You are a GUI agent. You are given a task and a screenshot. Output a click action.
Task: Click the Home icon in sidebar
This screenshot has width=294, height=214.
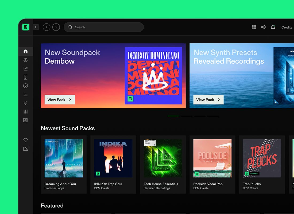[26, 51]
